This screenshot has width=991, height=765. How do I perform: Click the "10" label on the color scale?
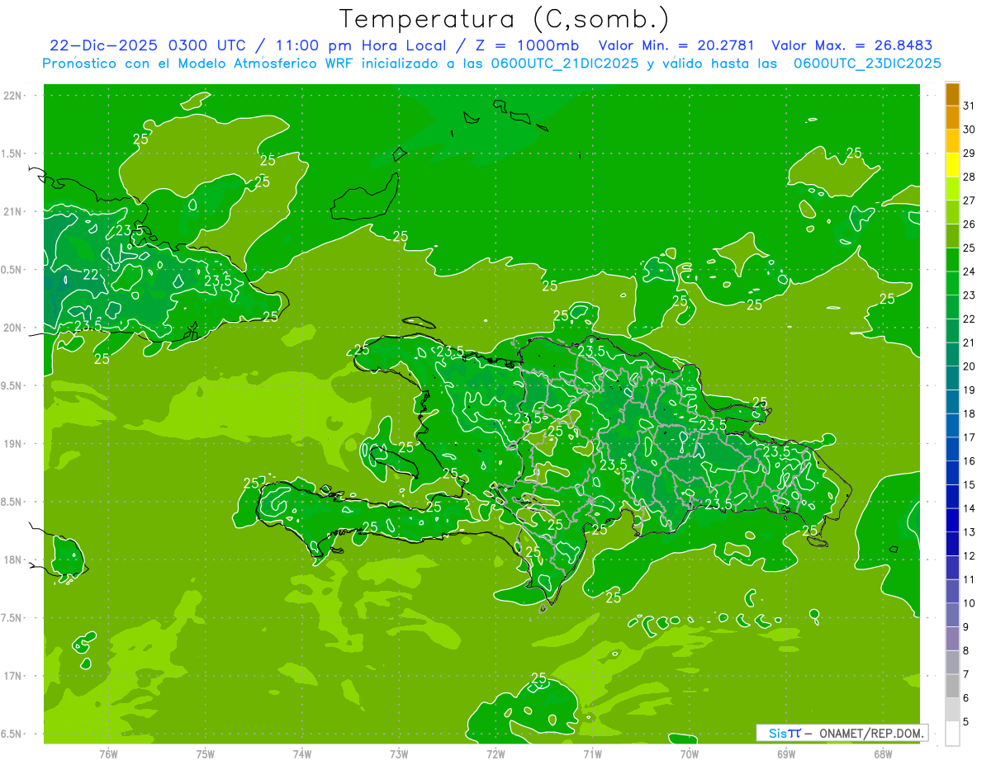pyautogui.click(x=970, y=603)
